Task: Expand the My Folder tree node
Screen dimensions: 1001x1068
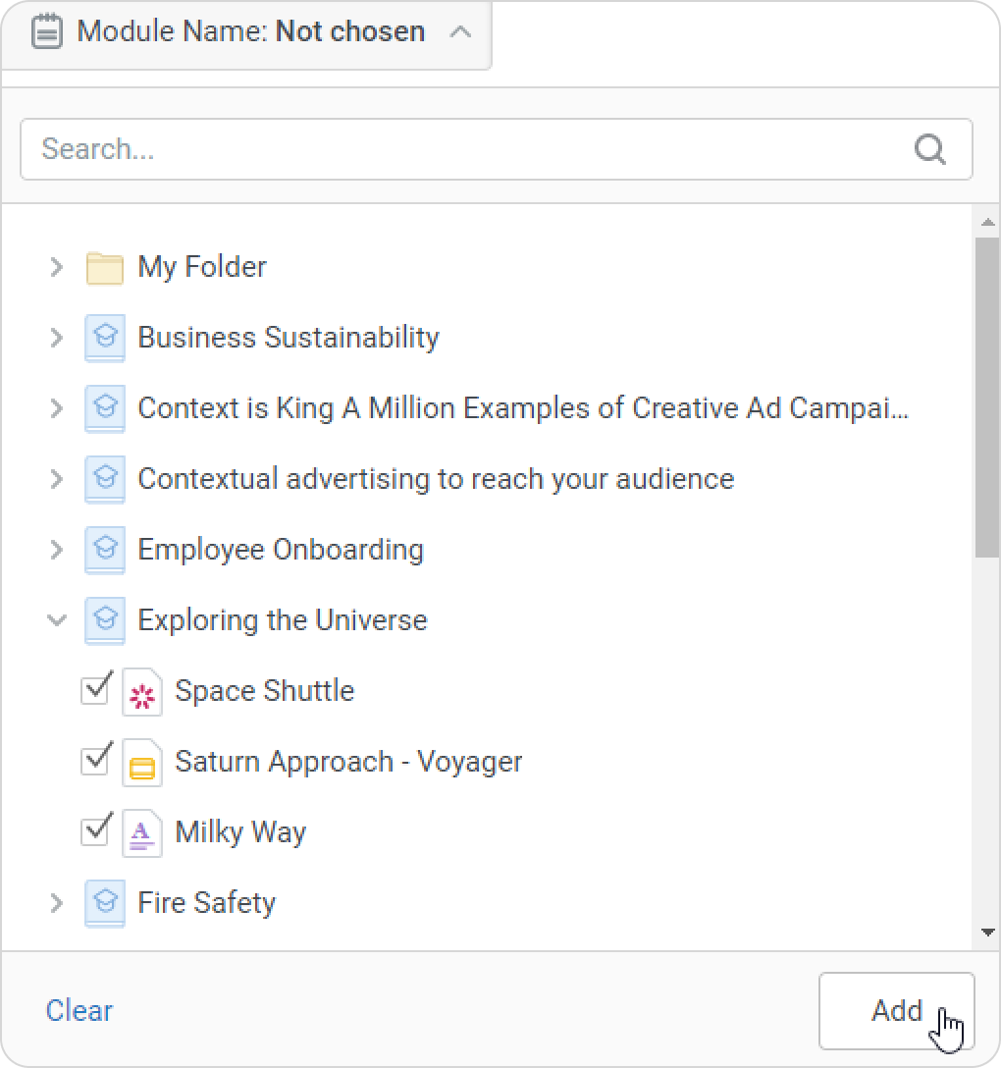Action: (x=57, y=267)
